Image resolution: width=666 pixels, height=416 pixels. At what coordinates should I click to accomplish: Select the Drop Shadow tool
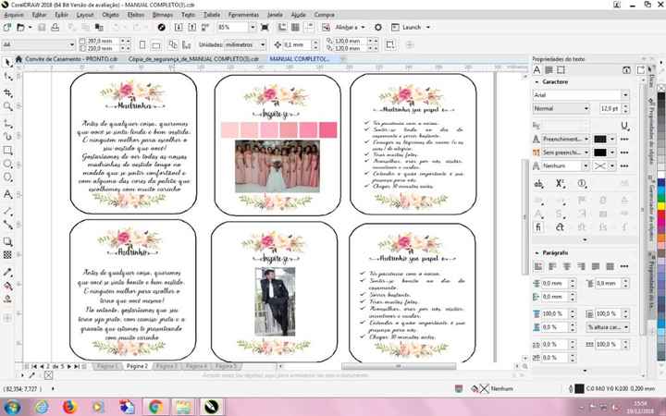coord(7,241)
